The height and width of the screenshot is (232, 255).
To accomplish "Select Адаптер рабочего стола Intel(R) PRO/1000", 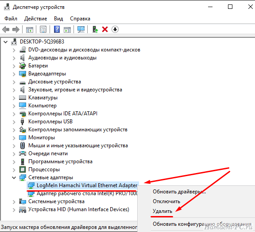I will click(x=87, y=193).
